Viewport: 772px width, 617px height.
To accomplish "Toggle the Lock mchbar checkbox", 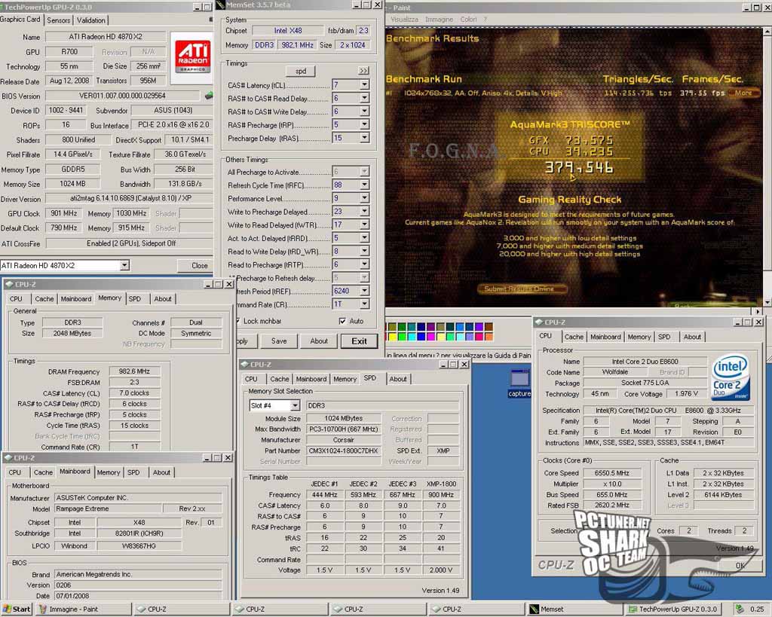I will [237, 321].
